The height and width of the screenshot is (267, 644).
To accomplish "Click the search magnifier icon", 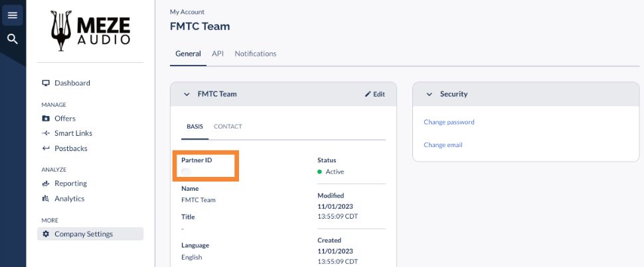I will [x=12, y=39].
